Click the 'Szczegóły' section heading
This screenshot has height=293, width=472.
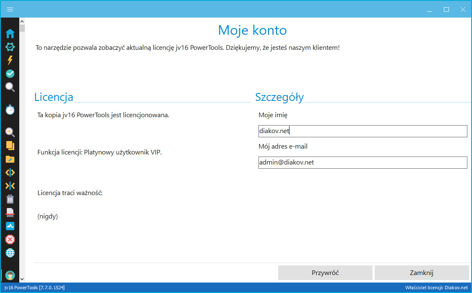click(279, 97)
